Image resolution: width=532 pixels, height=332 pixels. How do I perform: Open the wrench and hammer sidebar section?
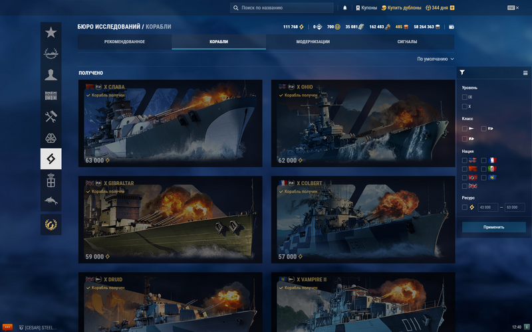(x=51, y=117)
